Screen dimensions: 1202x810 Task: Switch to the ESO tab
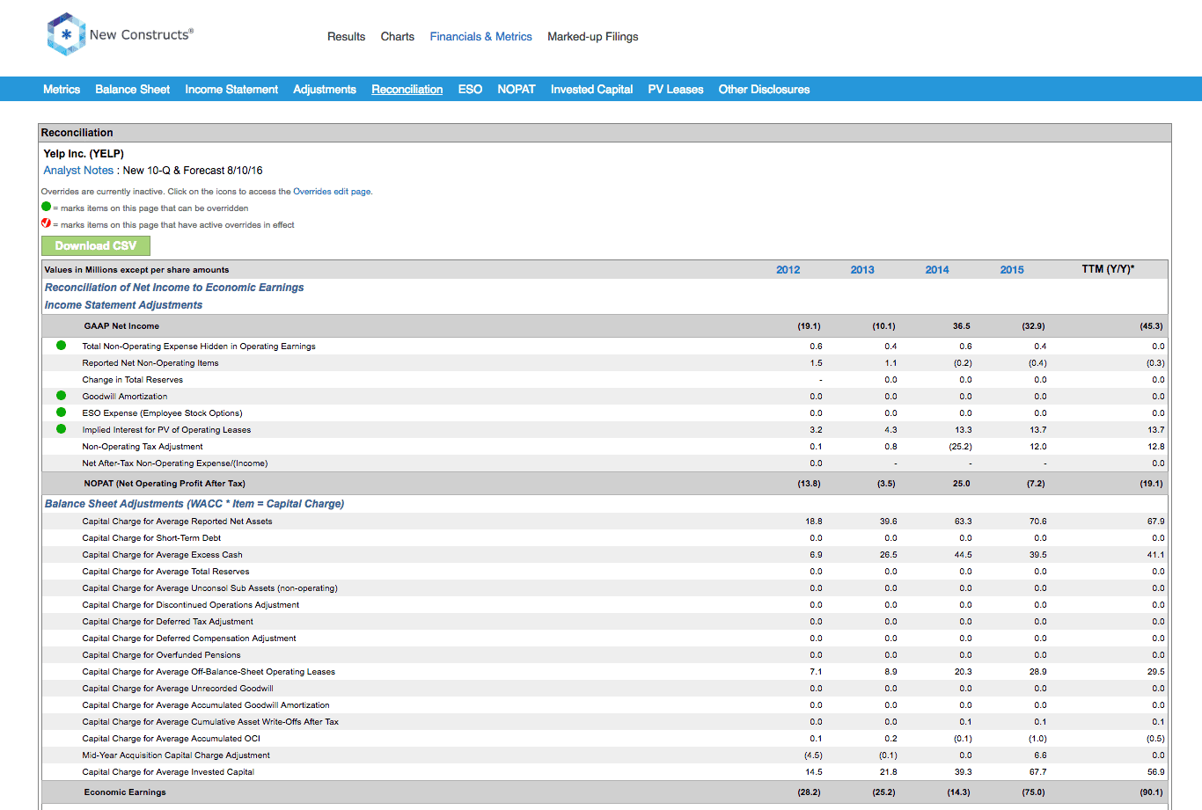tap(470, 90)
